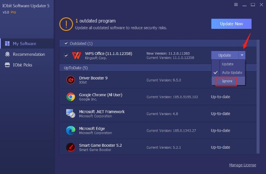This screenshot has width=266, height=174.
Task: Open the IObit Picks section
Action: click(27, 65)
